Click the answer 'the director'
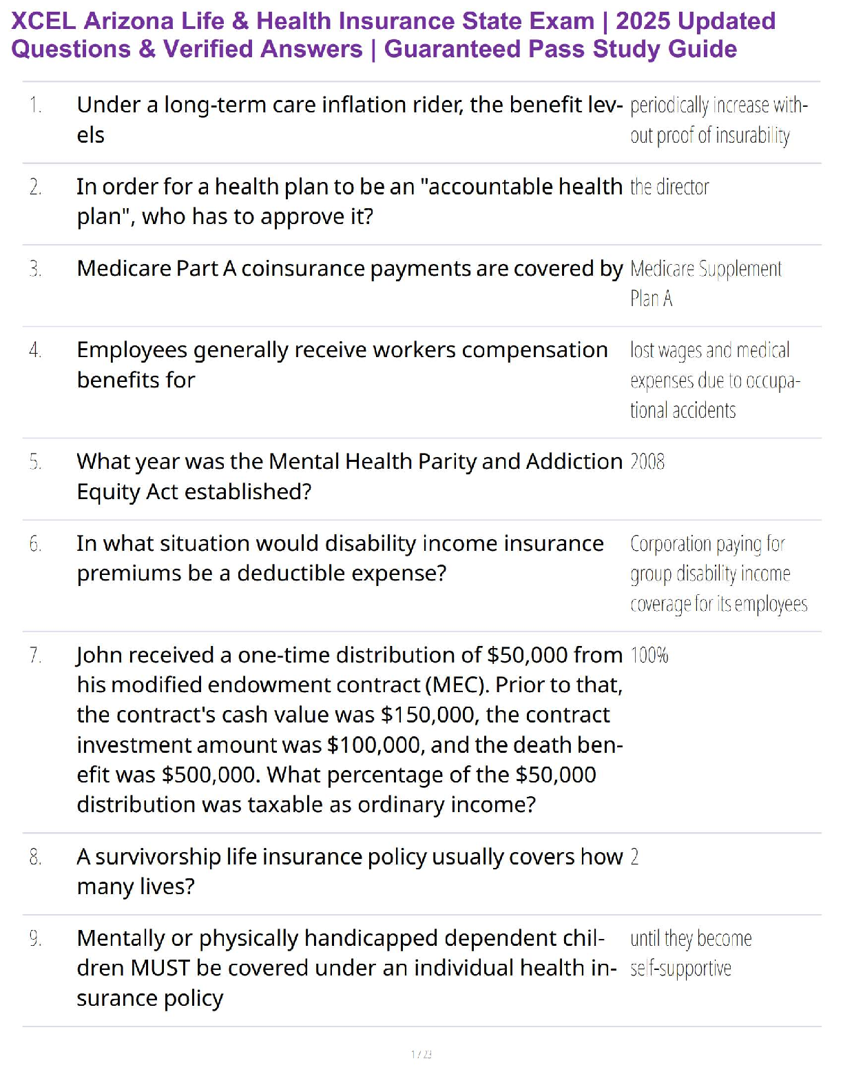The width and height of the screenshot is (843, 1092). (x=669, y=187)
